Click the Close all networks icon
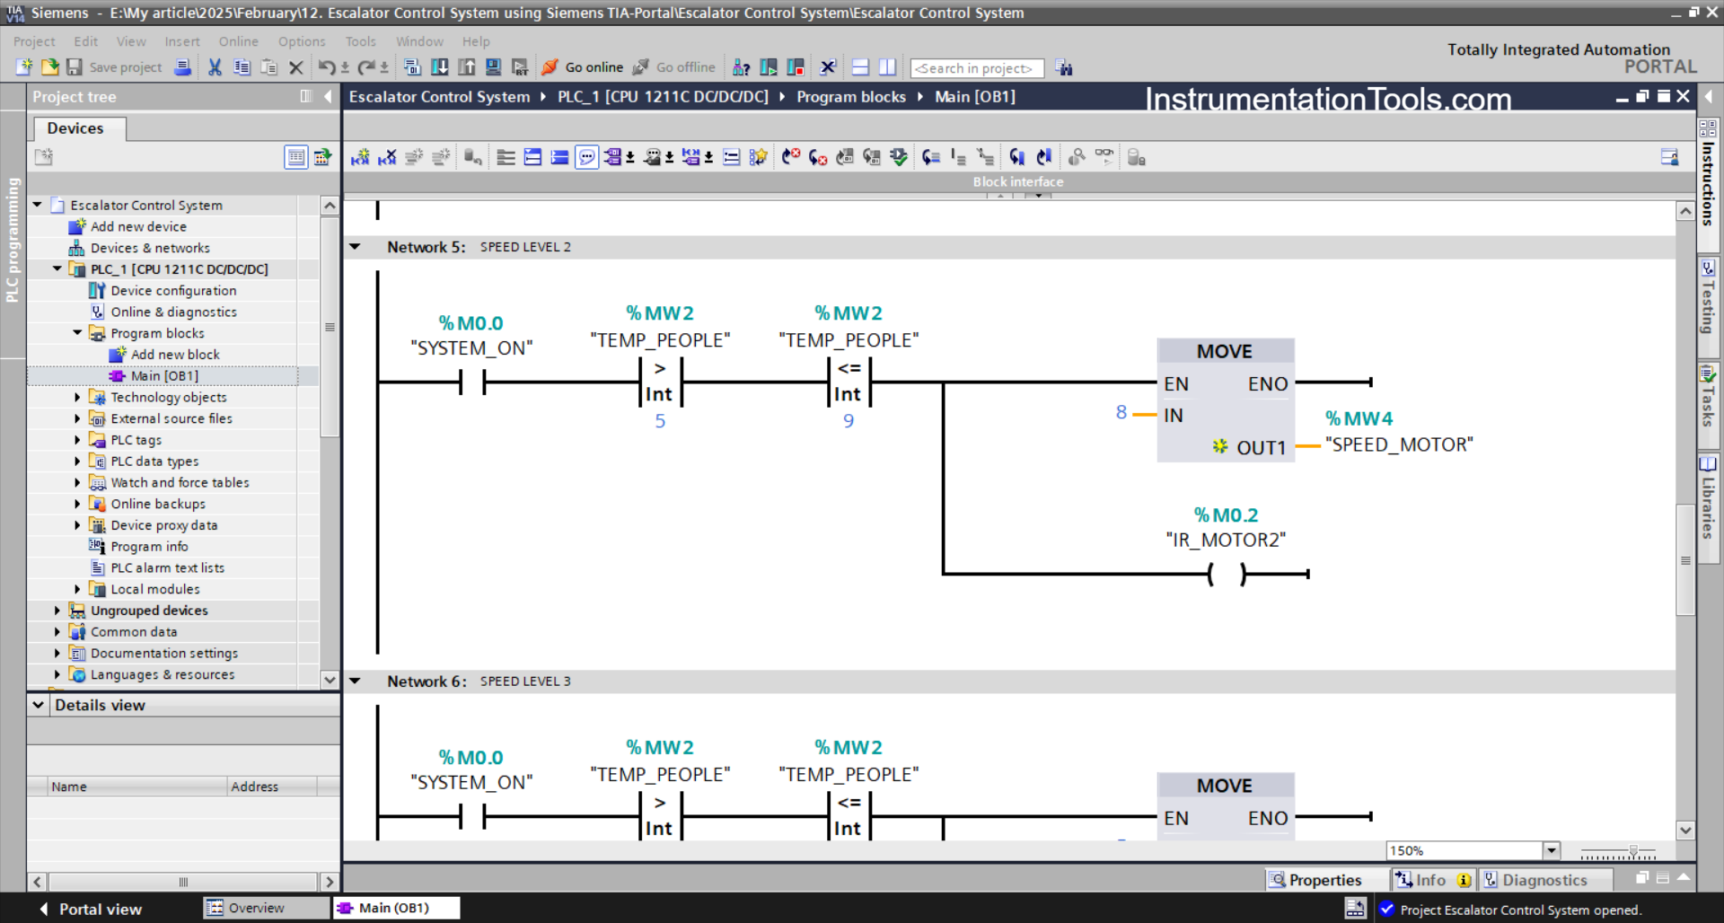Viewport: 1724px width, 923px height. 559,157
